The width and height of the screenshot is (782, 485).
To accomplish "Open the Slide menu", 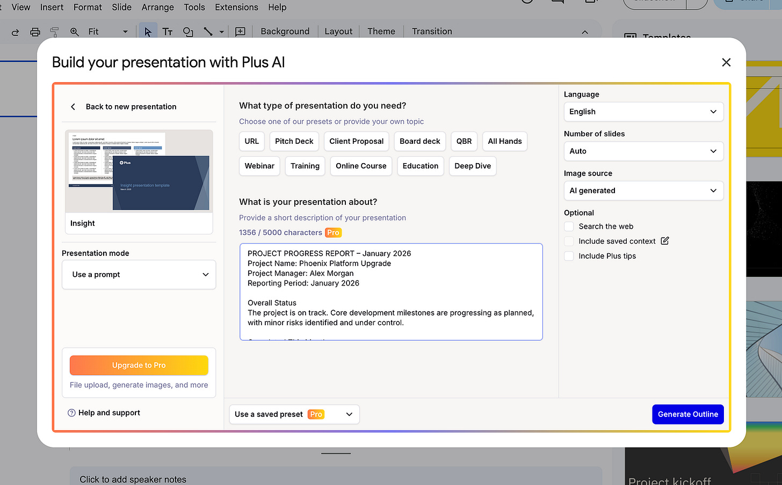I will click(x=122, y=7).
